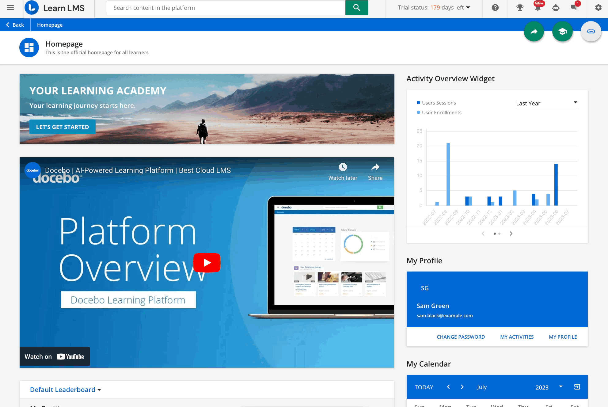Click the video title text link
608x407 pixels.
[138, 170]
